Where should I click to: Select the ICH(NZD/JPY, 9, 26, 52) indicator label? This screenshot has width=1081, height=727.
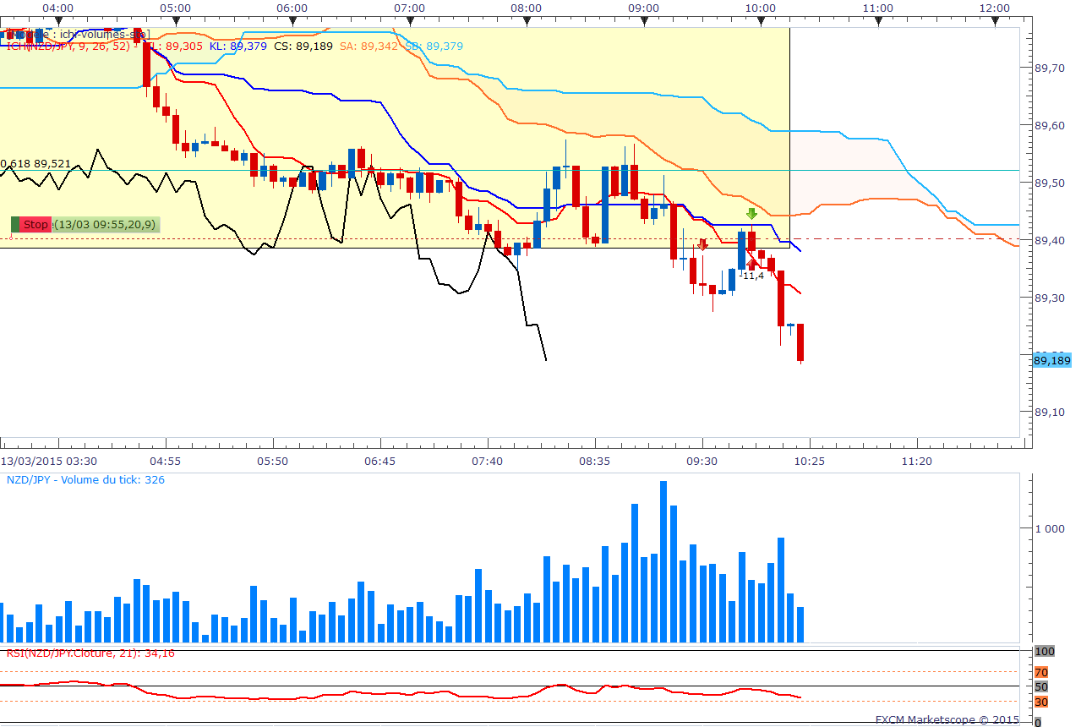[x=68, y=46]
